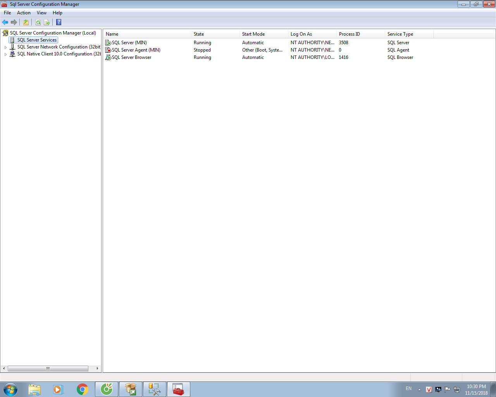Select SQL Server Configuration Manager (Local) label
The height and width of the screenshot is (397, 496).
coord(53,33)
